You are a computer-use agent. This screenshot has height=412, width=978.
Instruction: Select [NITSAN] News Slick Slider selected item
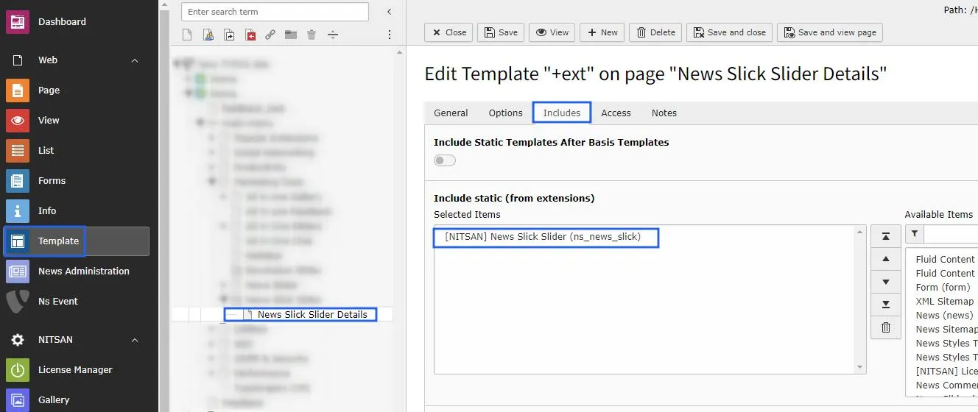point(543,237)
